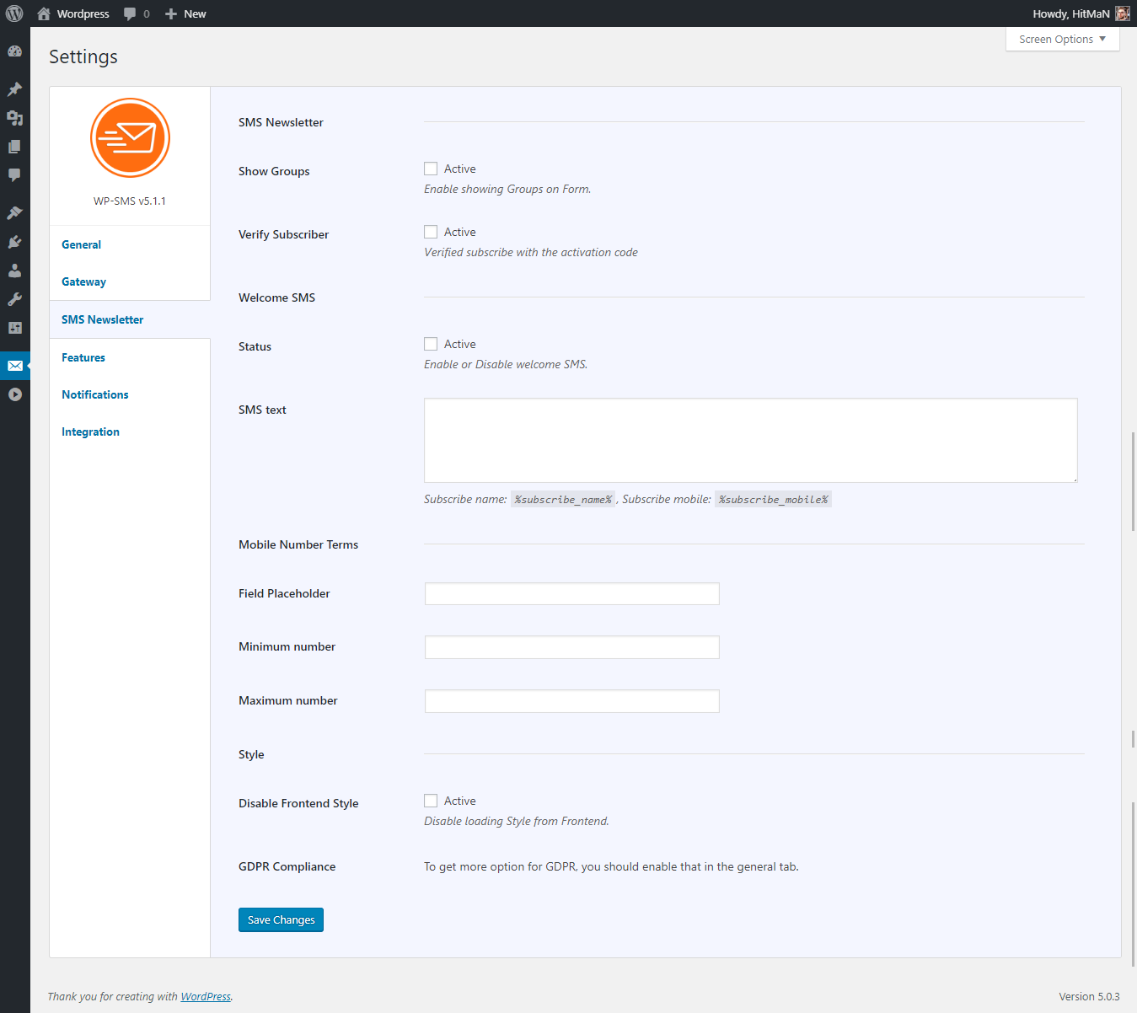This screenshot has height=1013, width=1137.
Task: Click the Field Placeholder input box
Action: tap(571, 593)
